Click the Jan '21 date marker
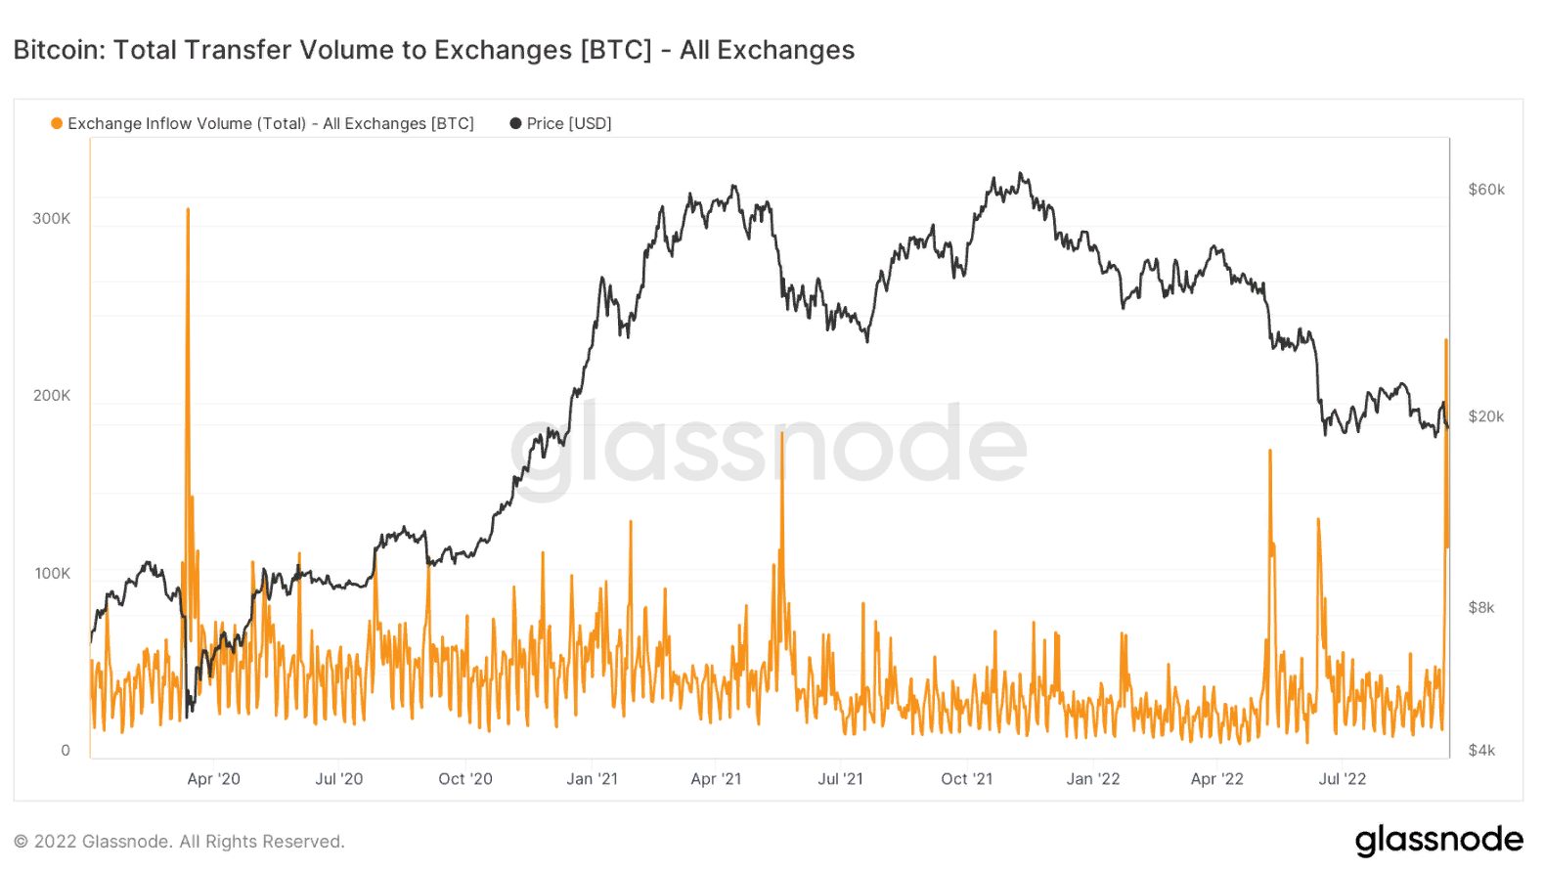1544x871 pixels. pos(592,779)
